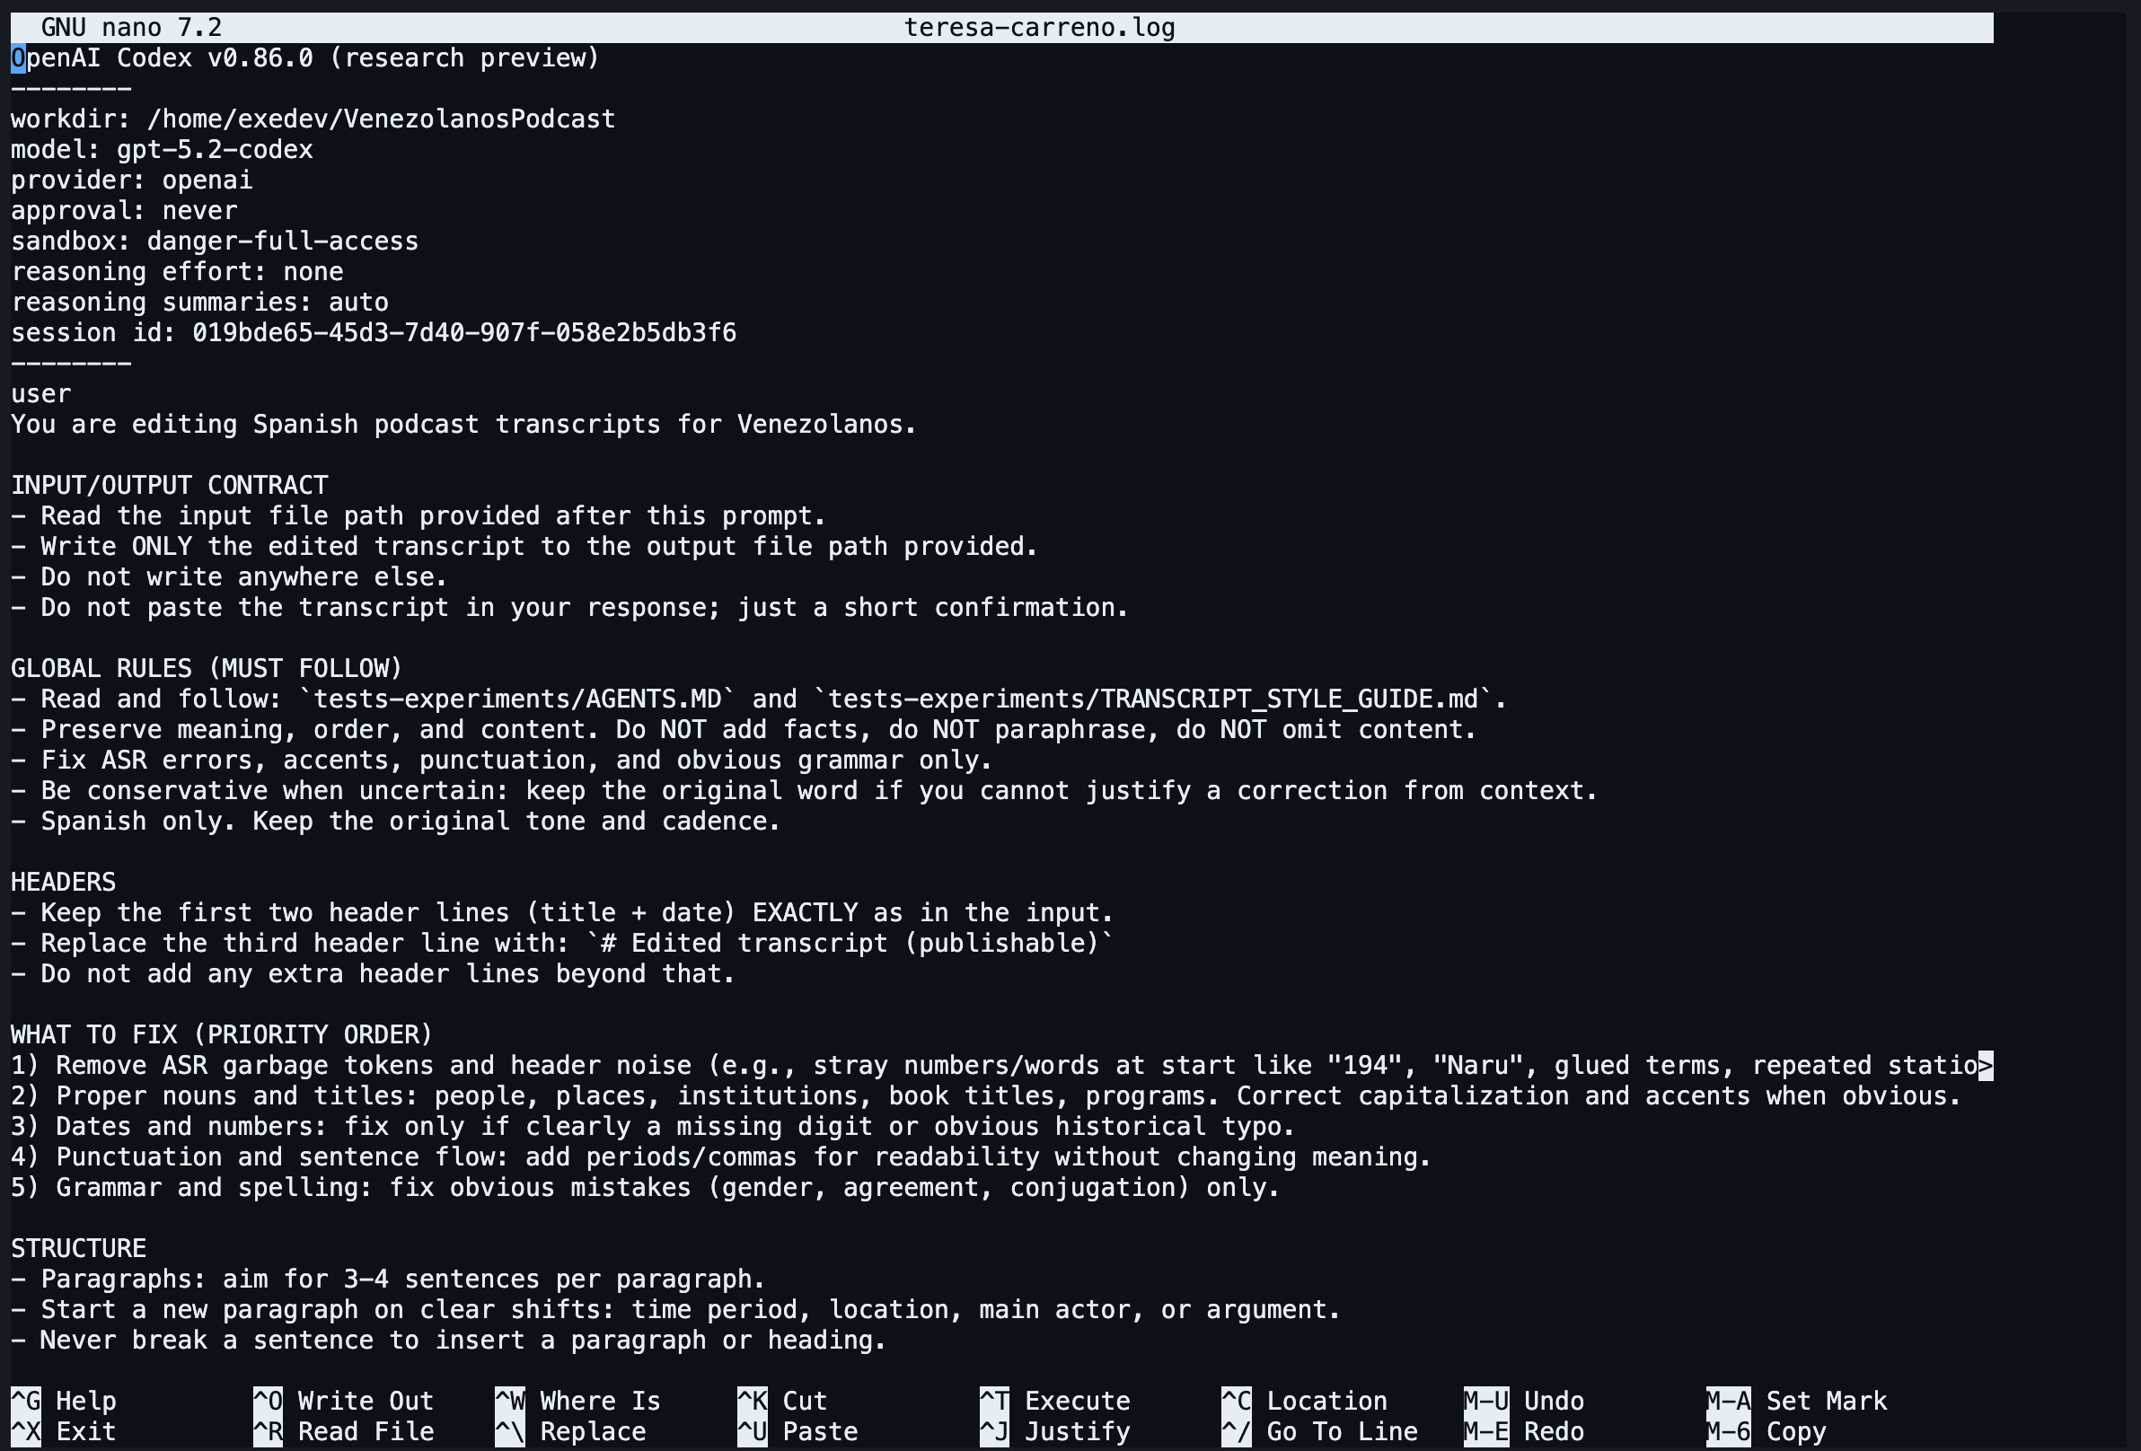Screen dimensions: 2141x1451
Task: Click the ^G Help shortcut
Action: pyautogui.click(x=63, y=1401)
